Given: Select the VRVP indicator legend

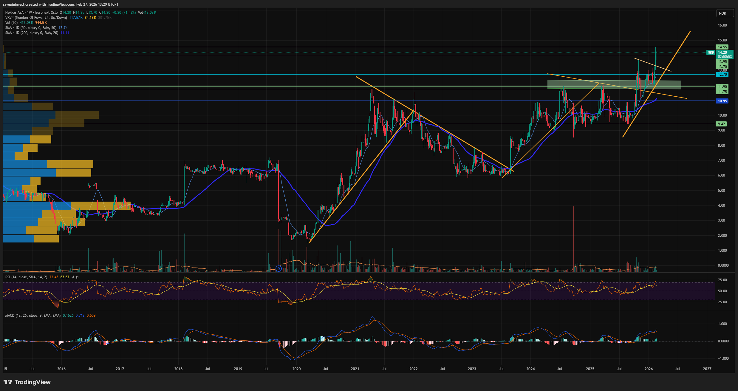Looking at the screenshot, I should (36, 18).
